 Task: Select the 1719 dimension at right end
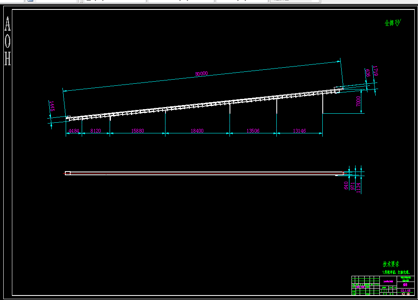pos(375,71)
